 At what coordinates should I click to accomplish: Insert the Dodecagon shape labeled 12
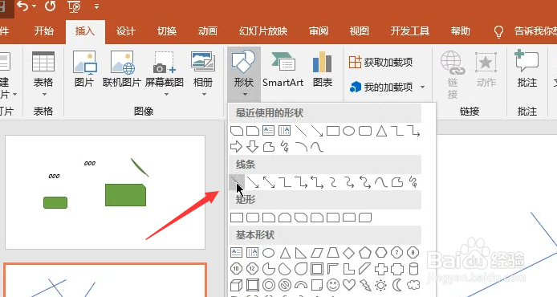253,269
